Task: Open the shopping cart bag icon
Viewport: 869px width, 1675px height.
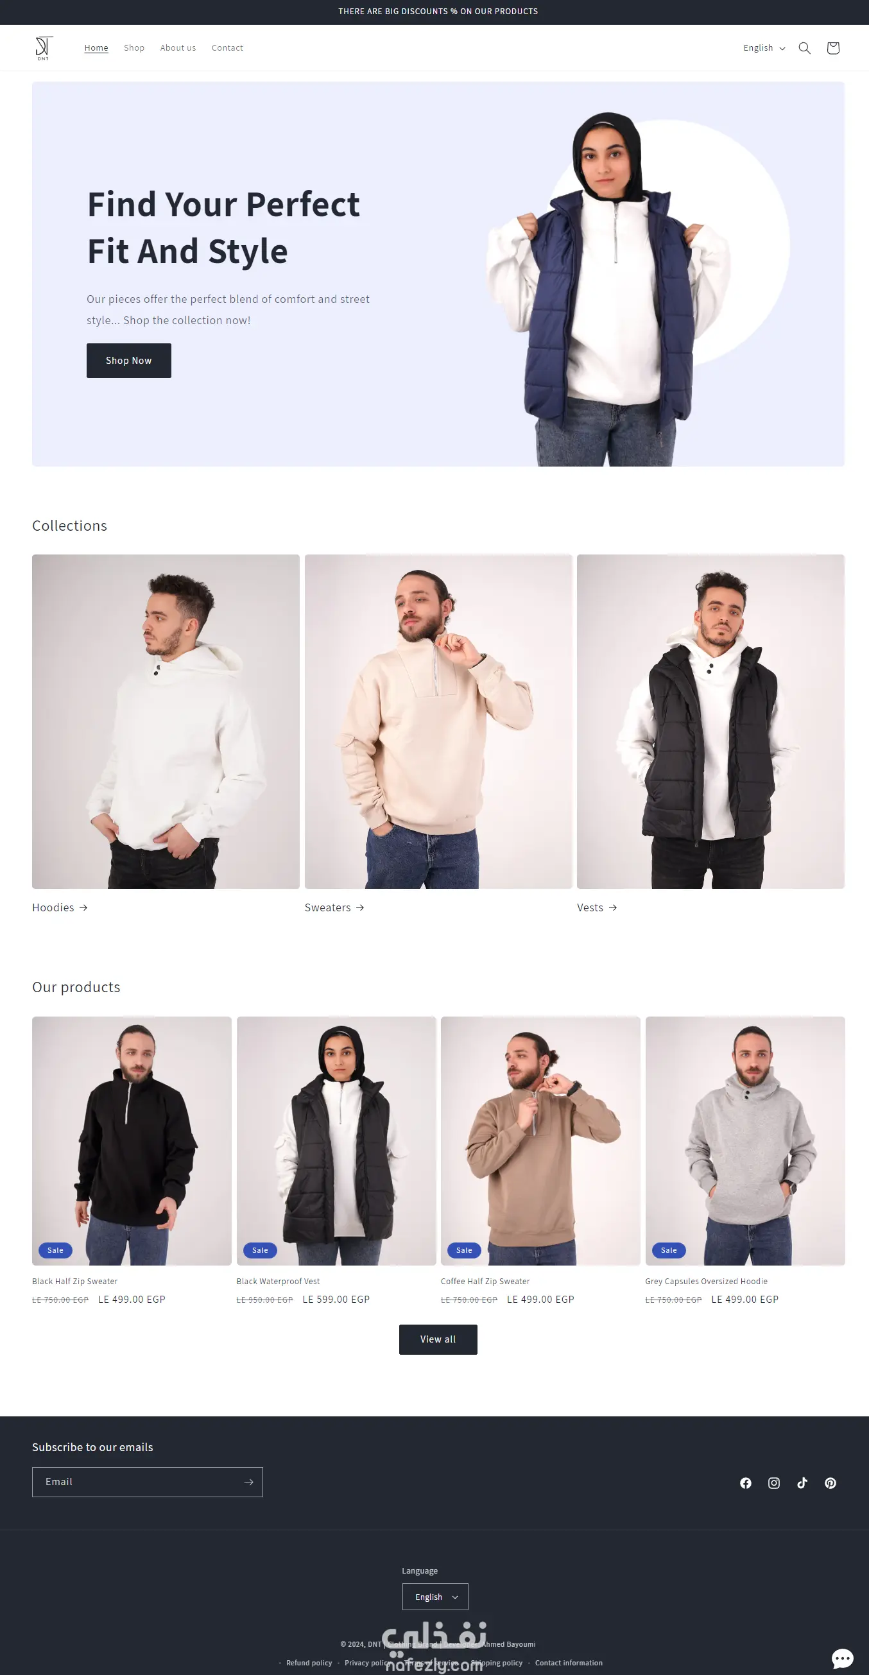Action: coord(832,48)
